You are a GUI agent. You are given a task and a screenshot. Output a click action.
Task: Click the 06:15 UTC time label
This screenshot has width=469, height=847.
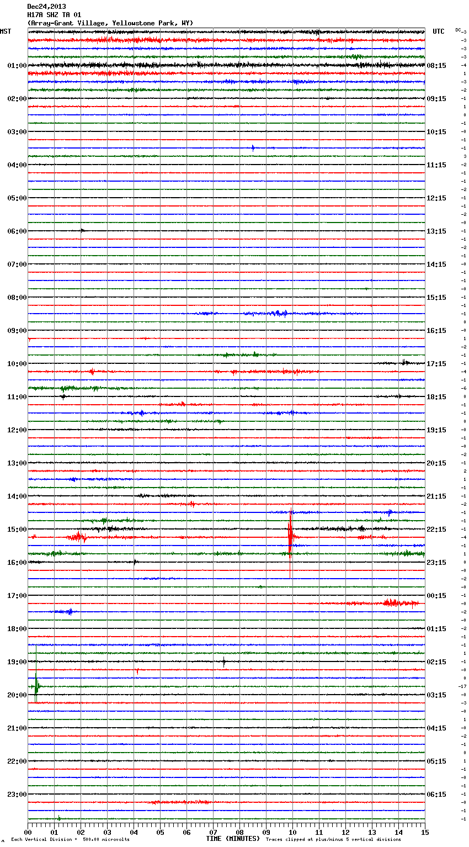(436, 795)
